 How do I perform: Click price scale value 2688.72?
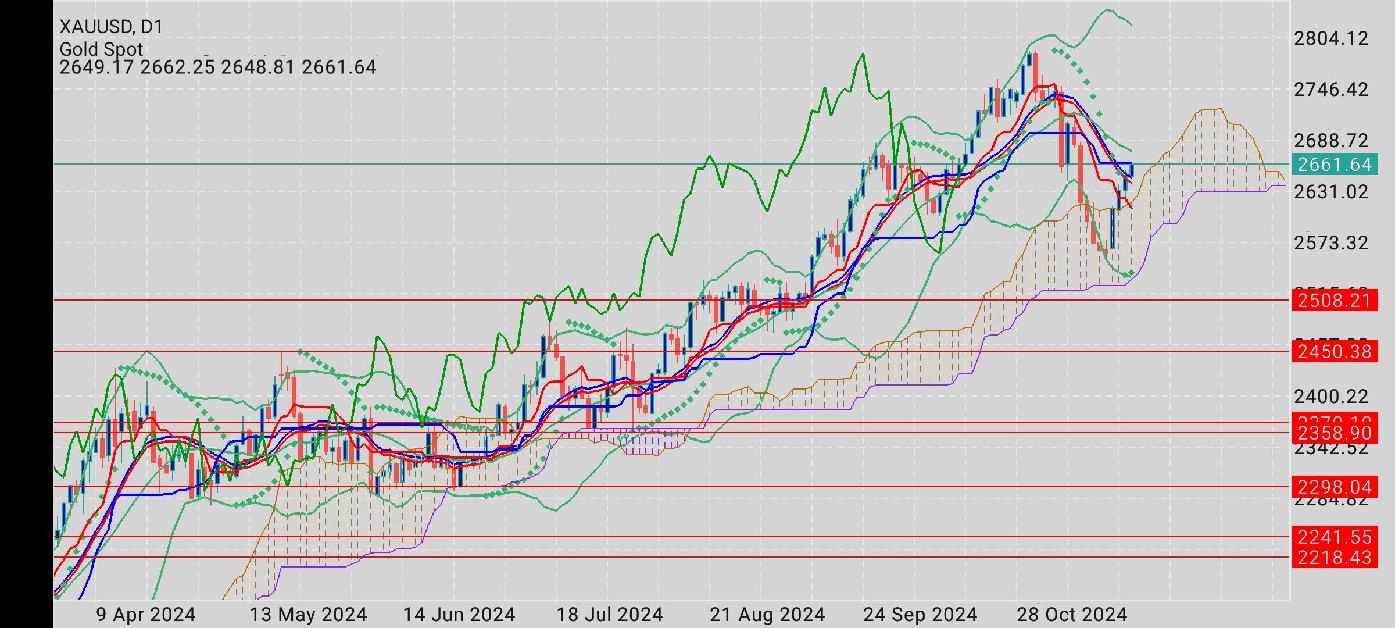click(x=1331, y=141)
